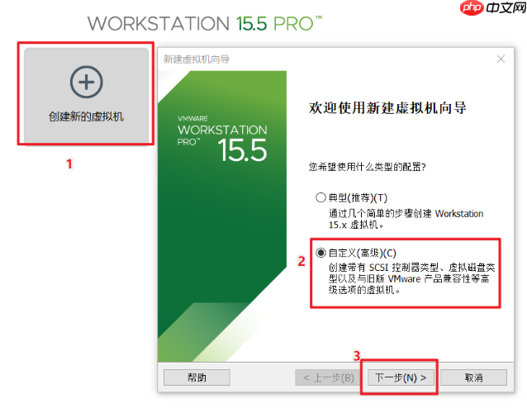Close the 新建虚拟机向导 dialog with X
Viewport: 527px width, 408px height.
[x=501, y=59]
